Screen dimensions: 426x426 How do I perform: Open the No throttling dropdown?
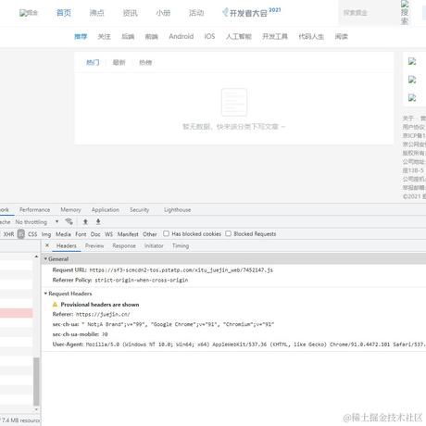pyautogui.click(x=37, y=222)
